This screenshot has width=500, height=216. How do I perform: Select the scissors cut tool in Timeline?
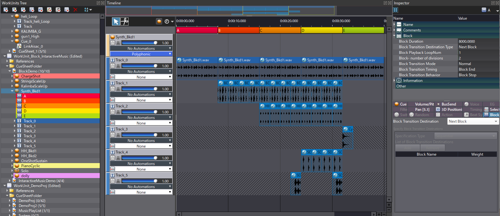pos(124,21)
